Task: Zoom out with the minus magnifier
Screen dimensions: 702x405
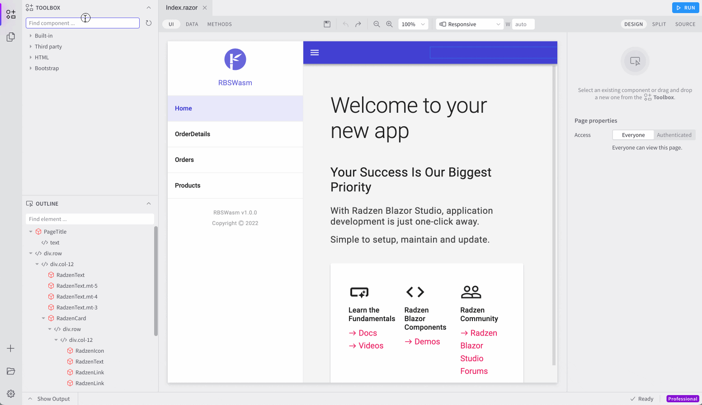Action: point(377,24)
